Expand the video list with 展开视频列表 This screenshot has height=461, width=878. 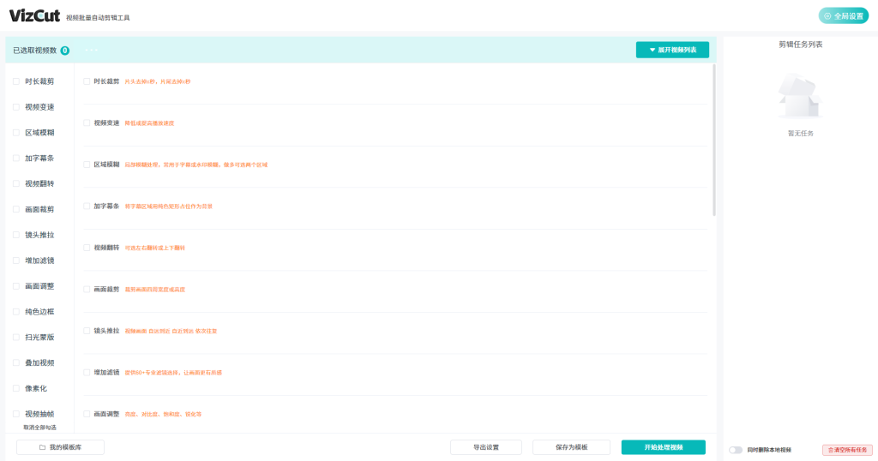coord(672,51)
